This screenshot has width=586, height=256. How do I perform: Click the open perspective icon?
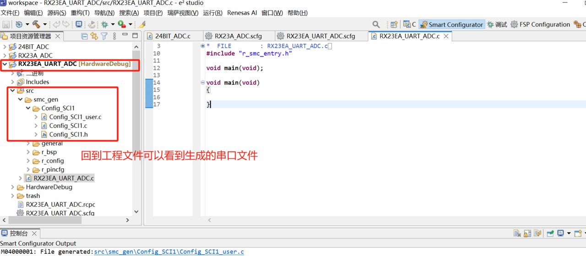(x=394, y=24)
